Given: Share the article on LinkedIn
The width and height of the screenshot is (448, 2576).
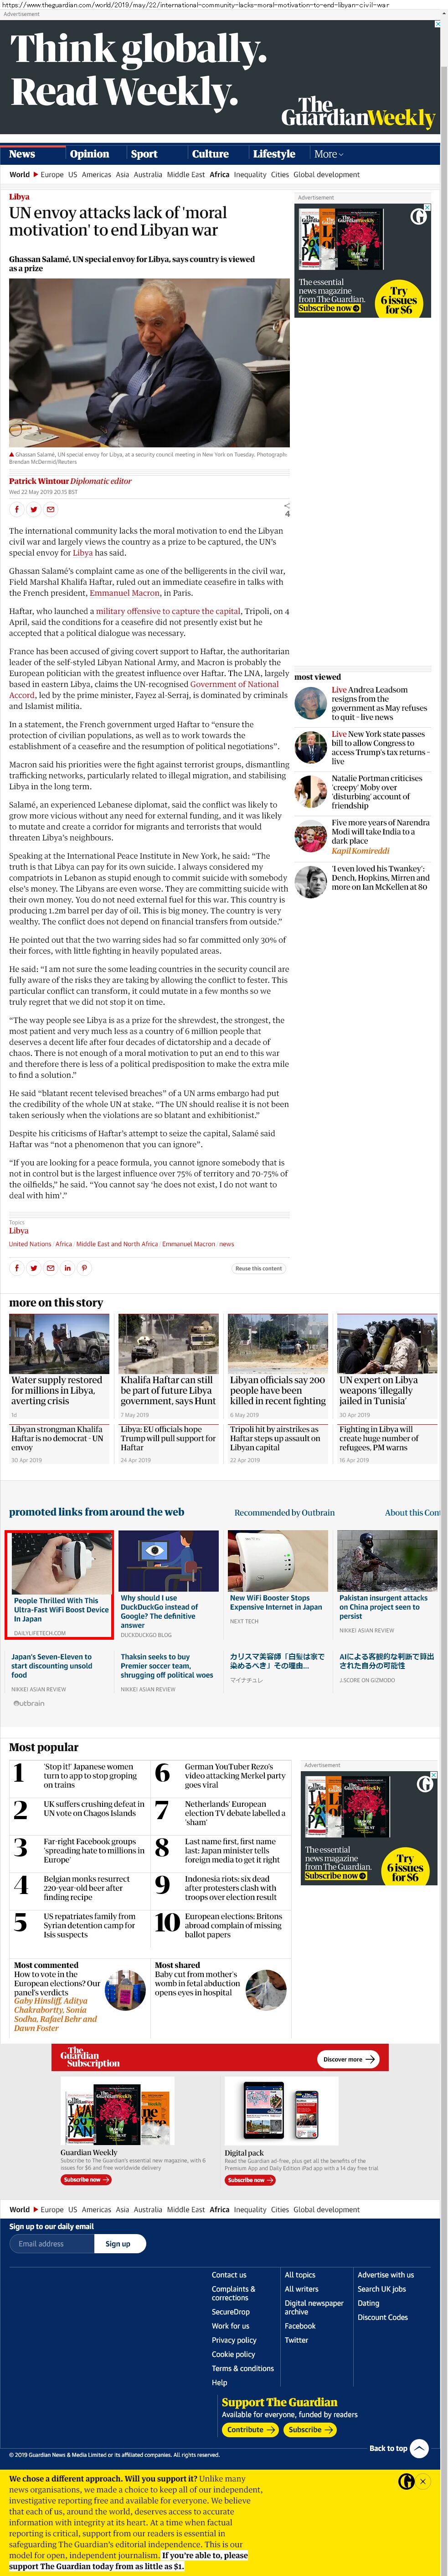Looking at the screenshot, I should [x=67, y=1268].
